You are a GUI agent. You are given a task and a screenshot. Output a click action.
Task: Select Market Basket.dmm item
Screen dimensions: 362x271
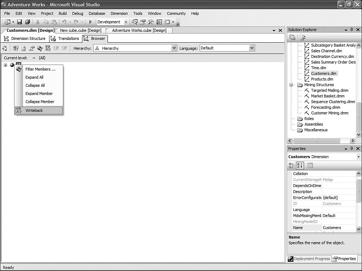pyautogui.click(x=328, y=96)
